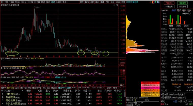Click the diamond icon at chart top right

tap(114, 5)
